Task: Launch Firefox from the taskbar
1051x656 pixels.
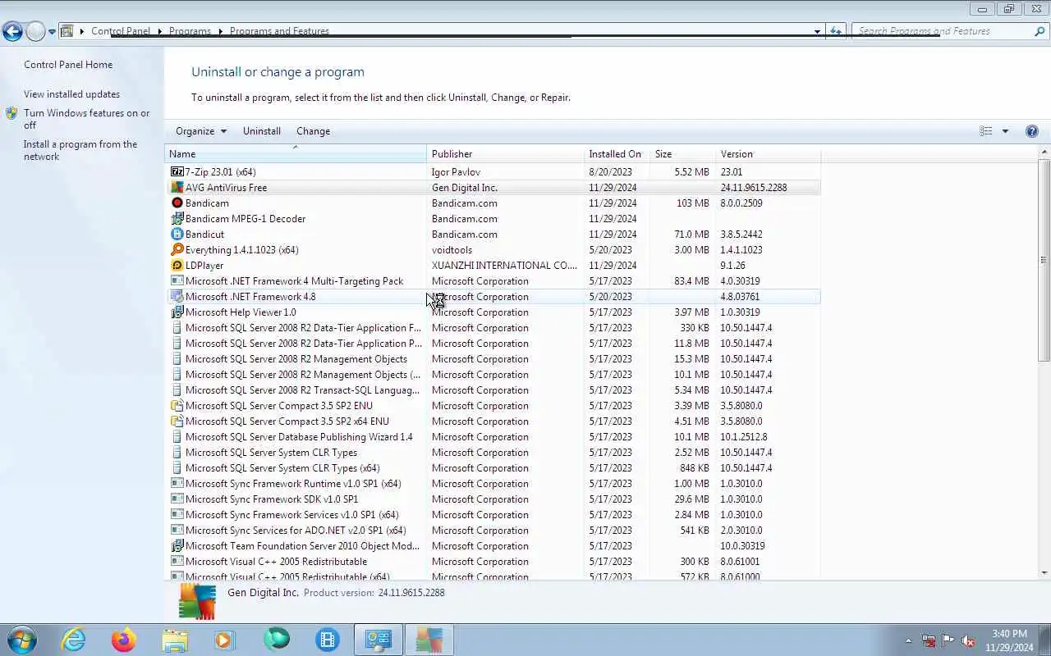Action: click(124, 640)
